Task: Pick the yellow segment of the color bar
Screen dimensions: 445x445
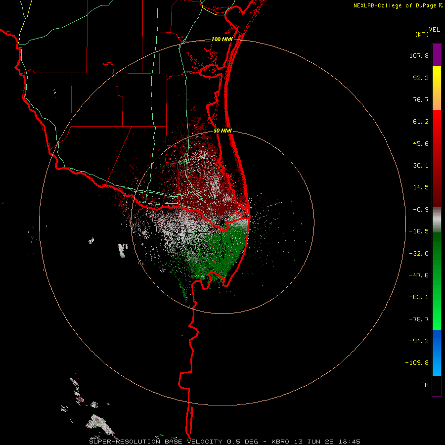Action: [x=437, y=88]
